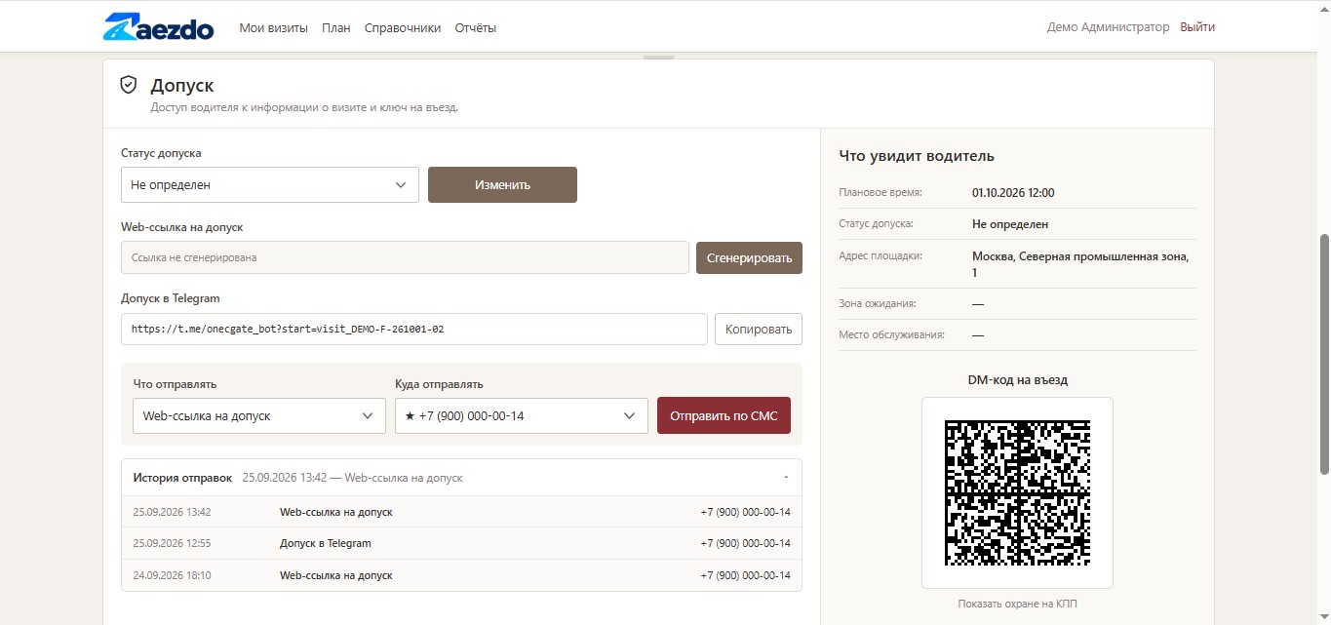Open the Статус допуска dropdown
Screen dimensions: 1331x625
(270, 184)
